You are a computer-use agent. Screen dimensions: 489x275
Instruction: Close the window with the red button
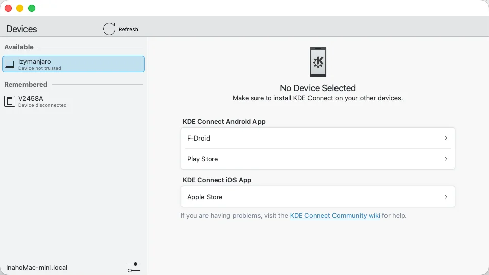(x=8, y=8)
